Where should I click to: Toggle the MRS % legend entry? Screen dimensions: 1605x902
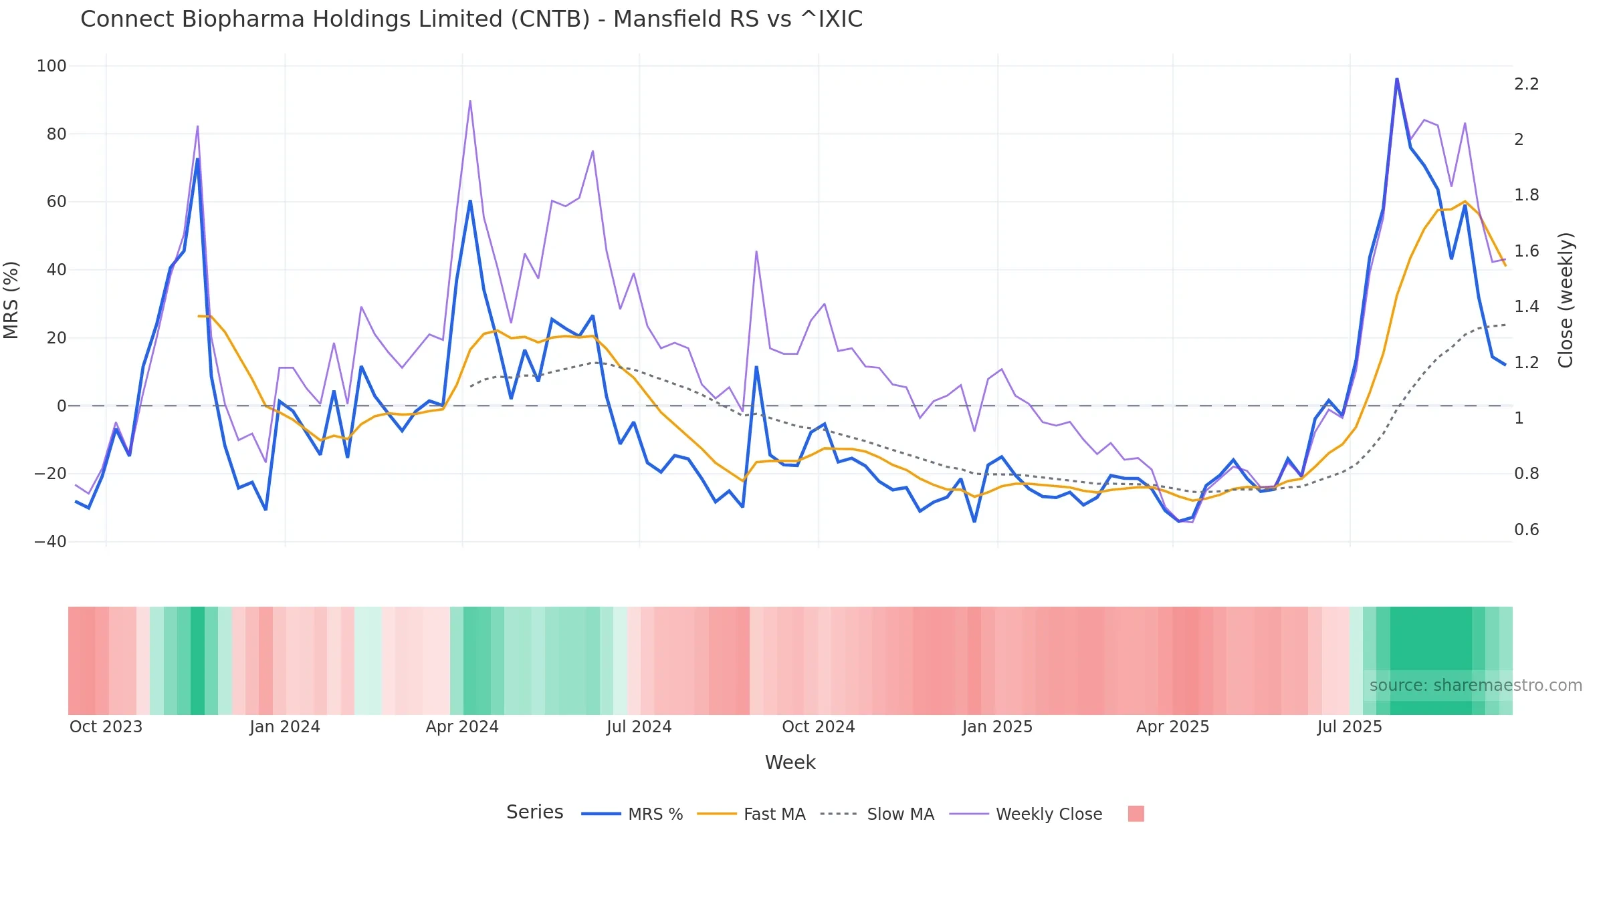tap(632, 814)
